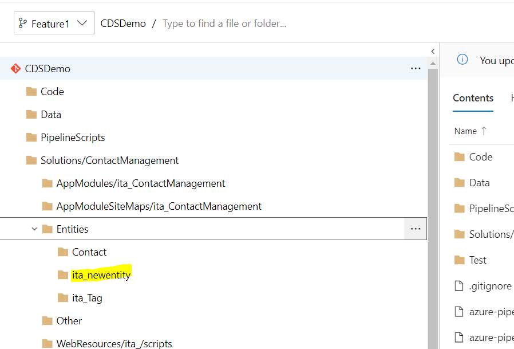Open the ita_newentity folder
The width and height of the screenshot is (514, 349).
click(x=101, y=275)
